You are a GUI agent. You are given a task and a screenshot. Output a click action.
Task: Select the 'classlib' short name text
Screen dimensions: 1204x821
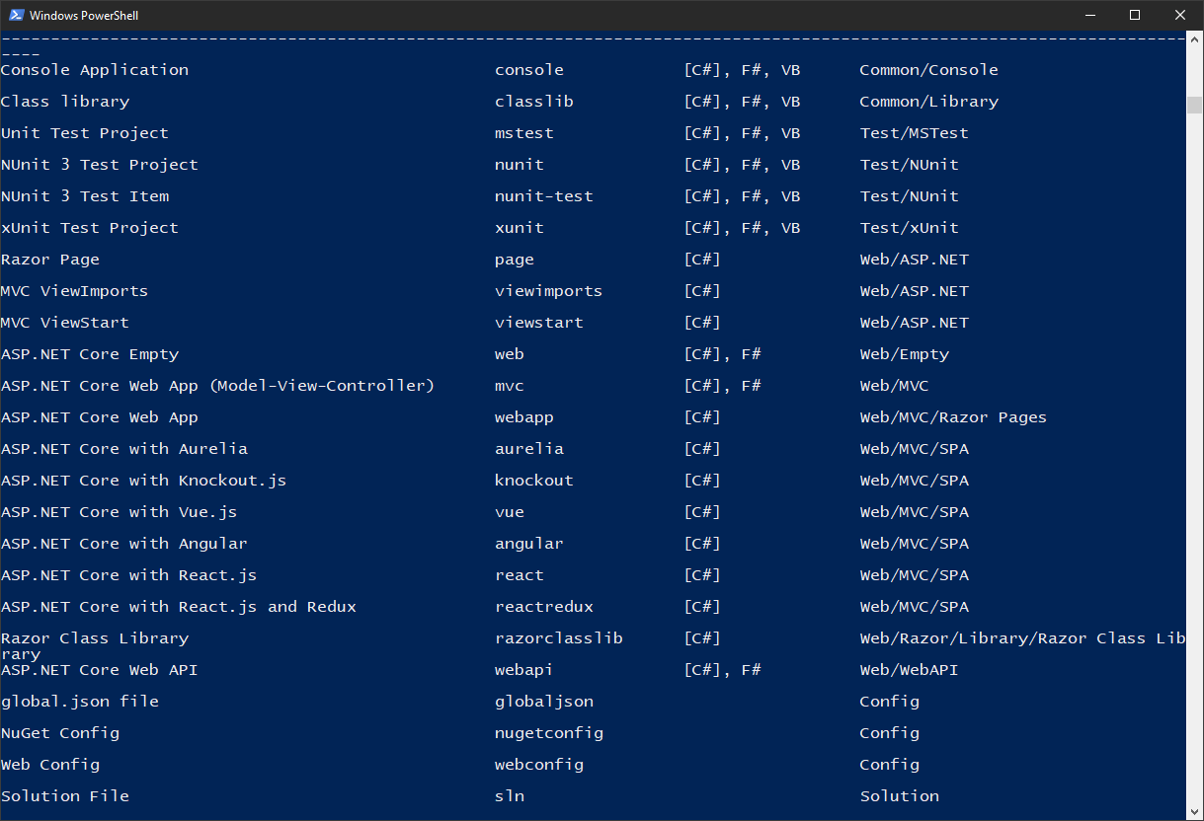coord(533,102)
